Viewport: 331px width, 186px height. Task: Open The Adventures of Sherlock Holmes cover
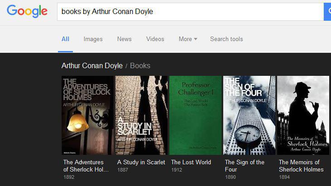87,115
